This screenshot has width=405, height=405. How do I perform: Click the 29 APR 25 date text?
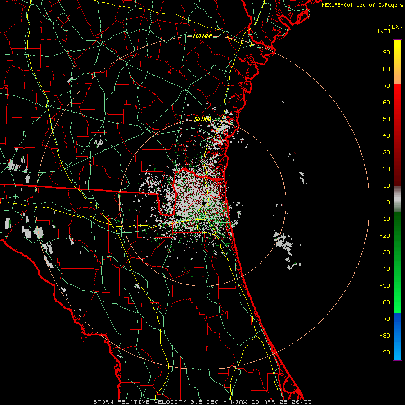pos(269,402)
